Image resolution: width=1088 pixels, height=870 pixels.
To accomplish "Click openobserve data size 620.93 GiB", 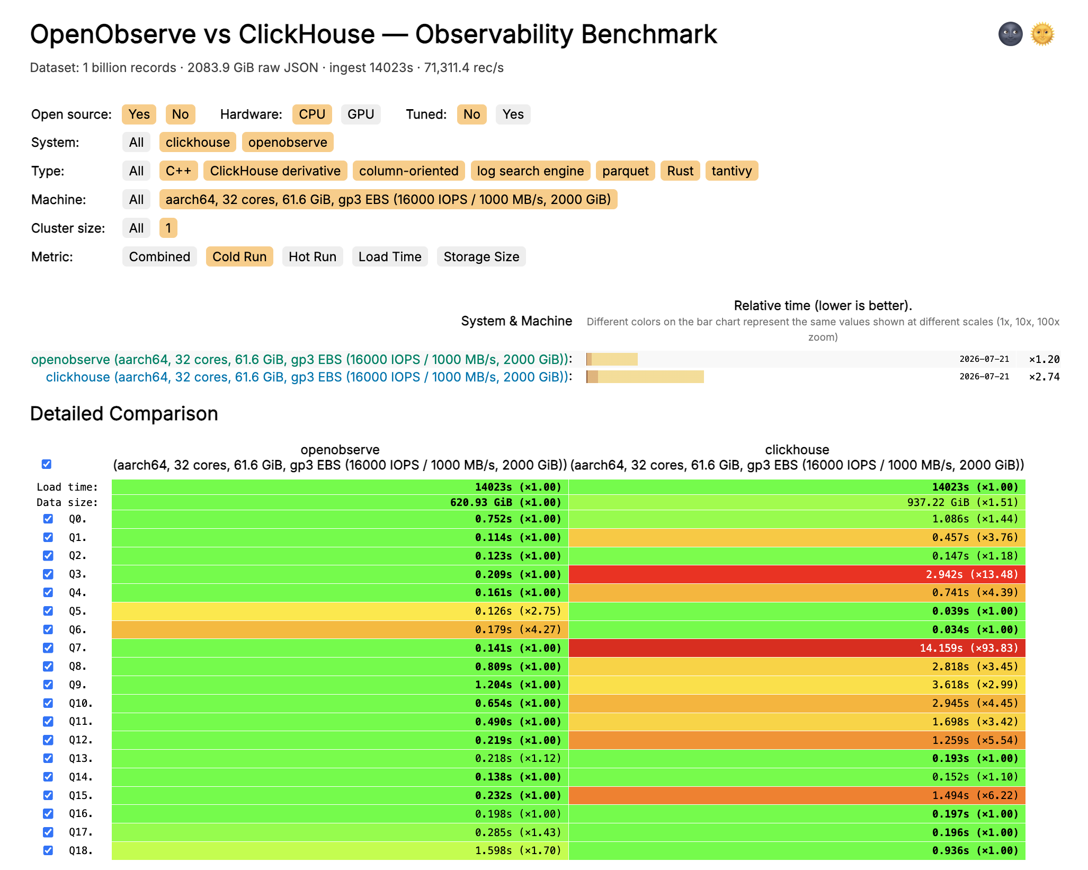I will point(340,502).
